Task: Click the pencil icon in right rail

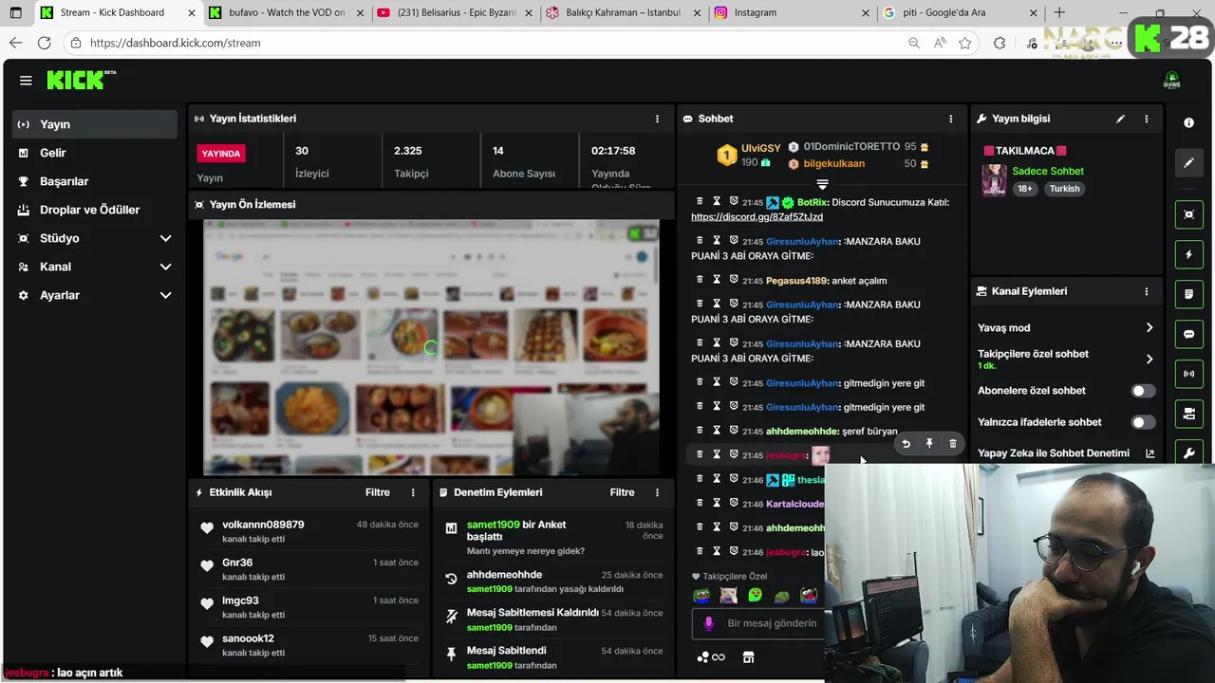Action: 1188,163
